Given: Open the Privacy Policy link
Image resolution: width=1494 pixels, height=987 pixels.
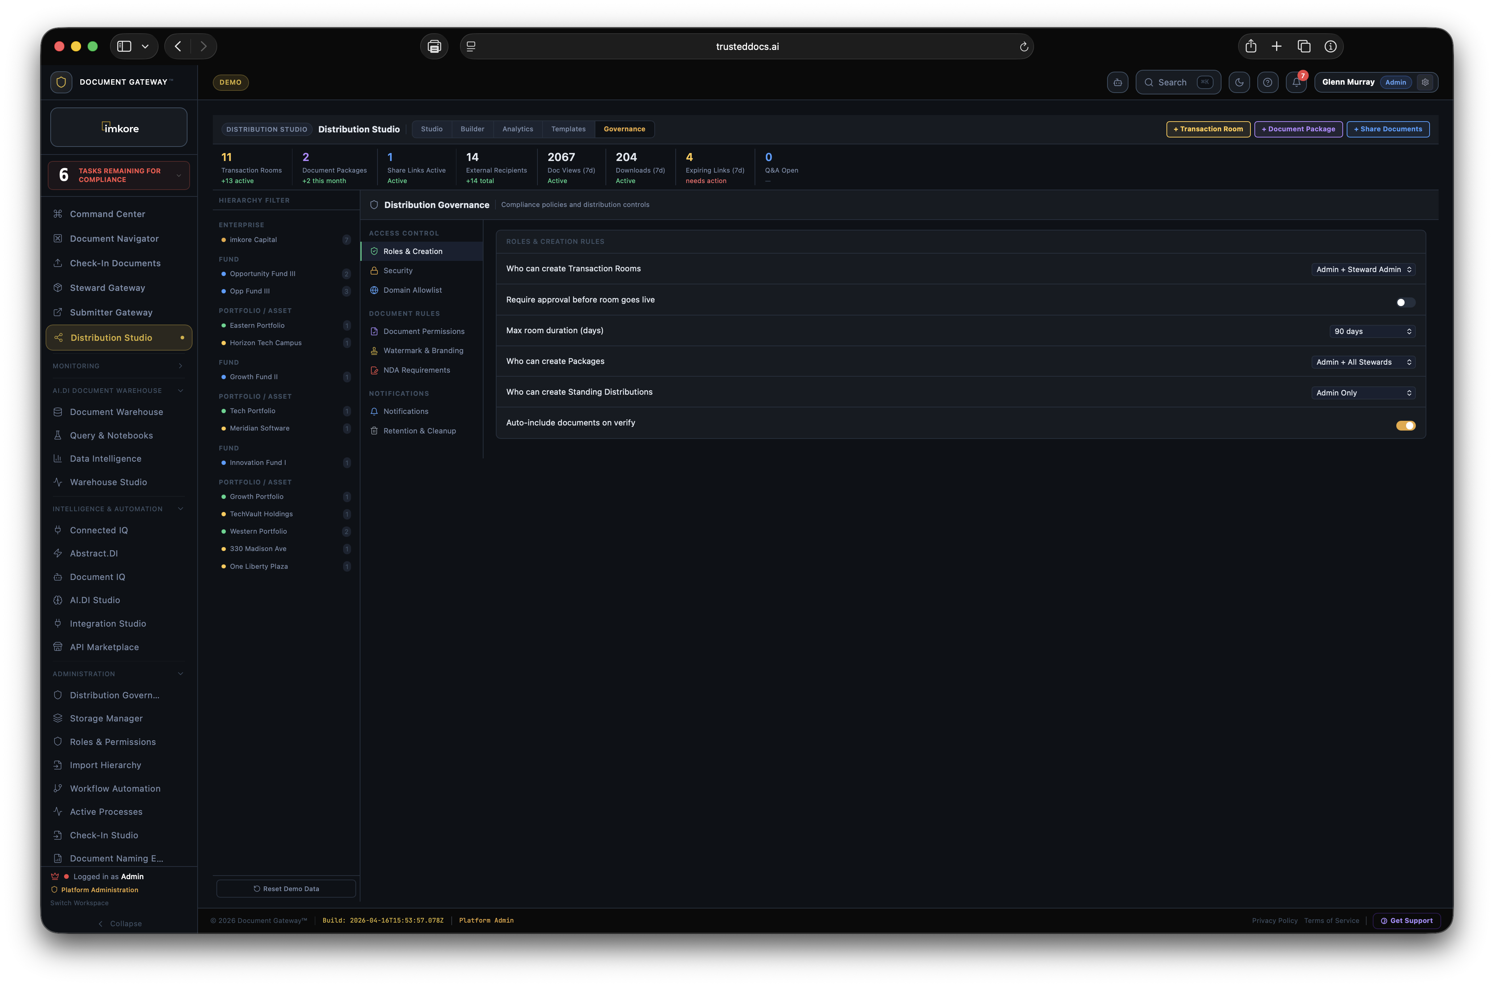Looking at the screenshot, I should tap(1274, 921).
